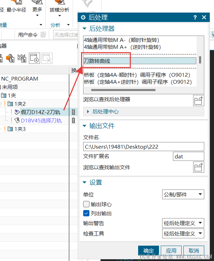This screenshot has width=214, height=261.
Task: Click the operation icon beside 假刀D14Z-2刀轨
Action: 17,112
